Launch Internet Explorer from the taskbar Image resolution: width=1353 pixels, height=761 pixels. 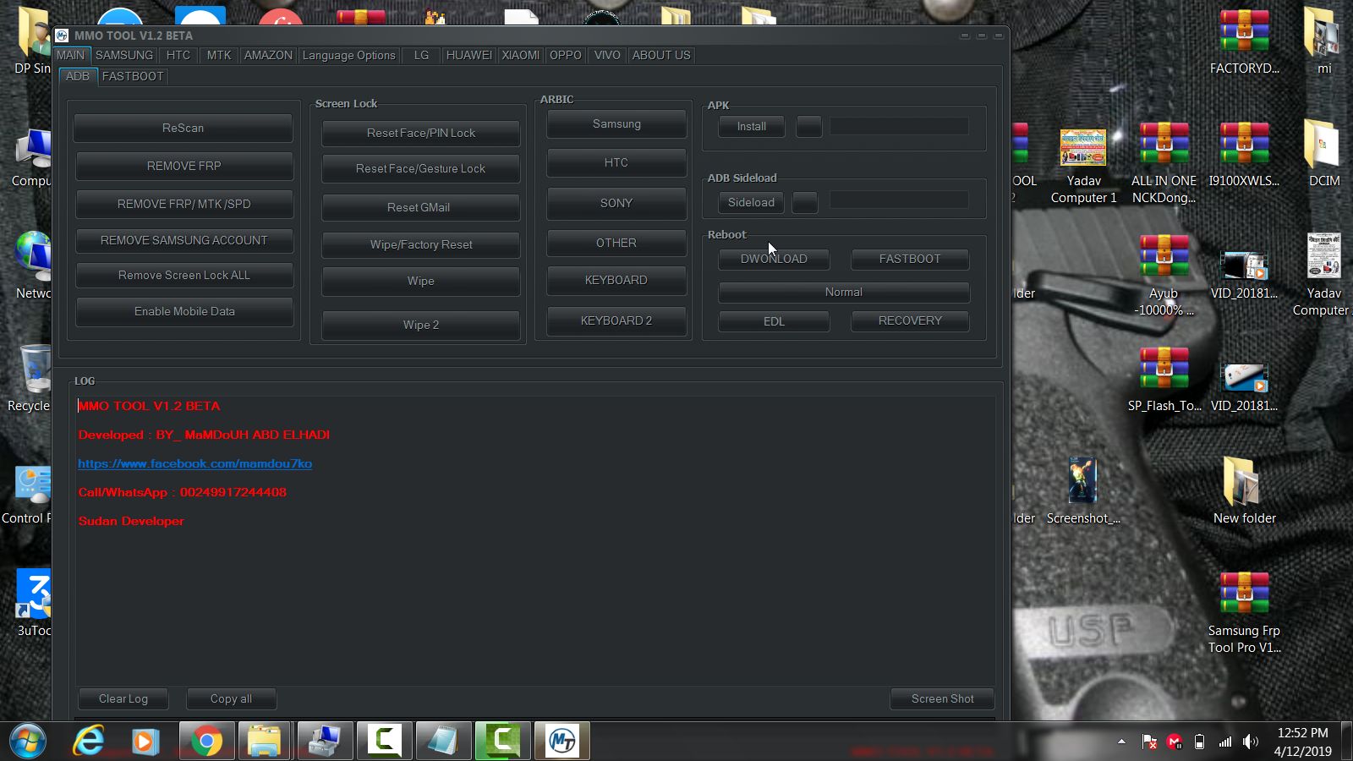88,742
